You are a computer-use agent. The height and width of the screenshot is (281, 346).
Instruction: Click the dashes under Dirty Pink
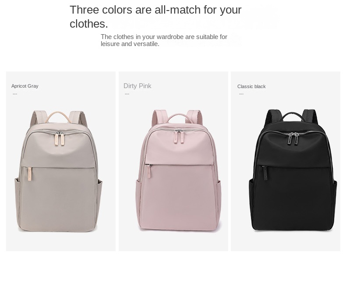tap(127, 94)
